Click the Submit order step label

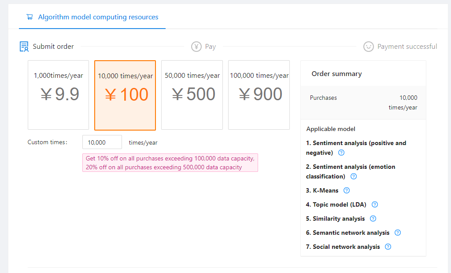pyautogui.click(x=53, y=47)
